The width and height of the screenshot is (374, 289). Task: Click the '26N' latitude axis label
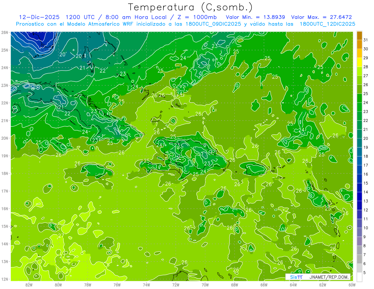click(x=5, y=32)
